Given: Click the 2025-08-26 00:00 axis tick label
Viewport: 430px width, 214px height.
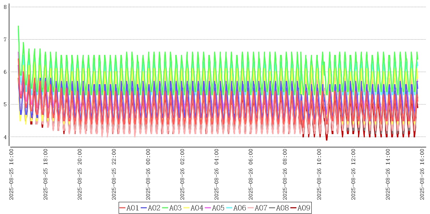Looking at the screenshot, I should coord(148,175).
